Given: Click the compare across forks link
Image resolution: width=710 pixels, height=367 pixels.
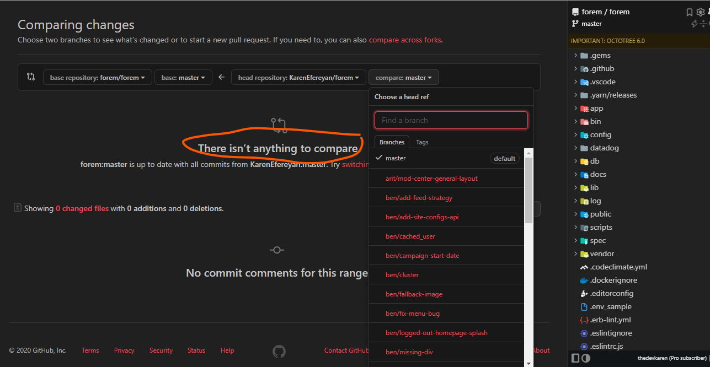Looking at the screenshot, I should click(x=405, y=40).
